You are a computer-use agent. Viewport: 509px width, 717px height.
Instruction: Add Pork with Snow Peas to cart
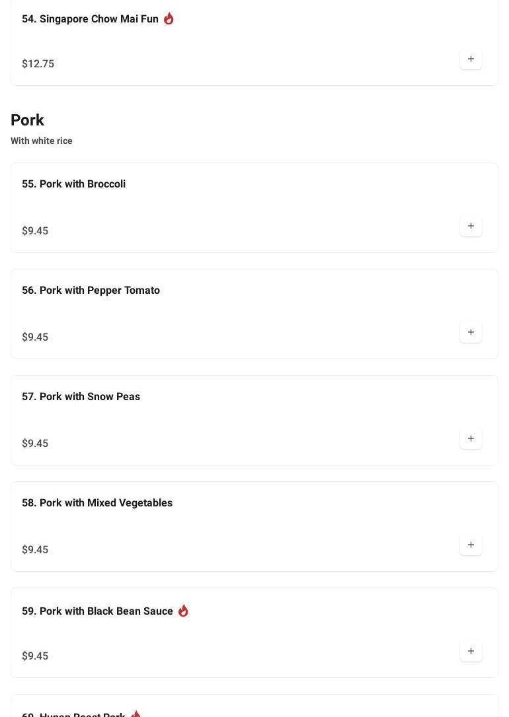[471, 439]
